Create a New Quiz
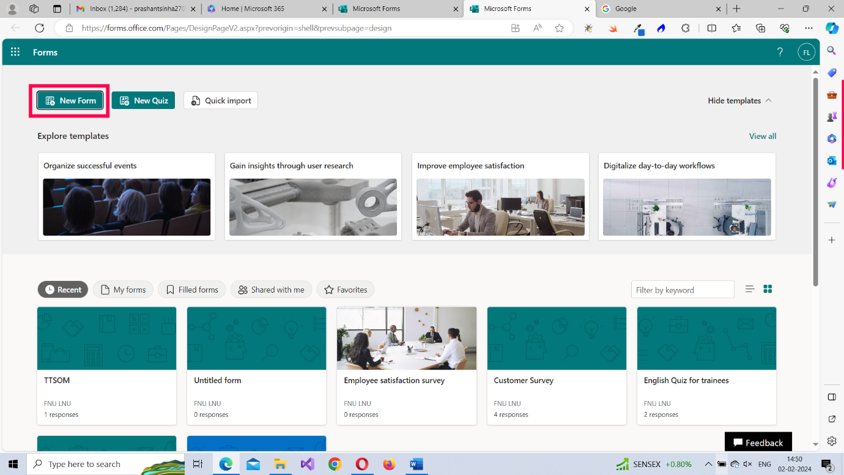844x475 pixels. pyautogui.click(x=143, y=100)
